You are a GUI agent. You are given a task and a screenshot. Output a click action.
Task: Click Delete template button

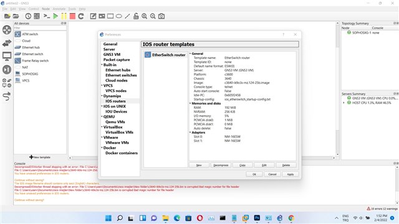point(286,165)
